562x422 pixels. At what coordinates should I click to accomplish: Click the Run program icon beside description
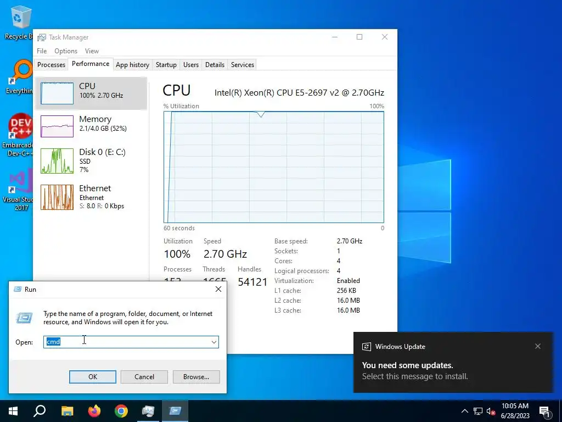click(24, 318)
